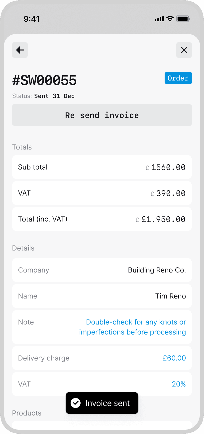Close the invoice sheet with X

click(x=184, y=50)
